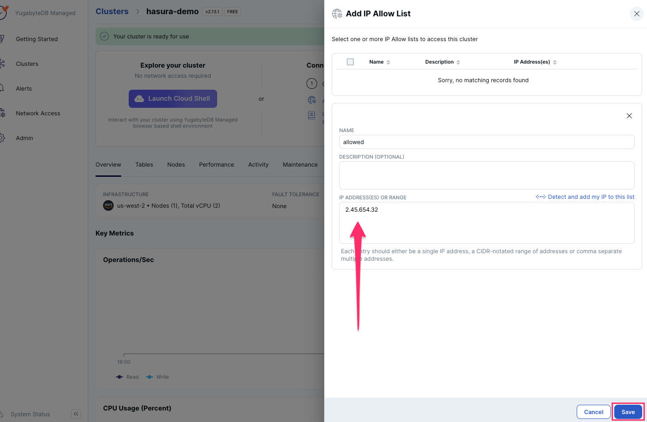Open Network Access in sidebar
The height and width of the screenshot is (422, 647).
pyautogui.click(x=38, y=114)
